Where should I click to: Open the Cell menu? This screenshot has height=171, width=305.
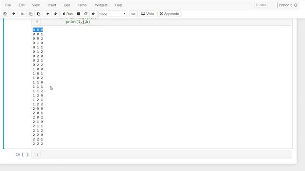pos(67,5)
